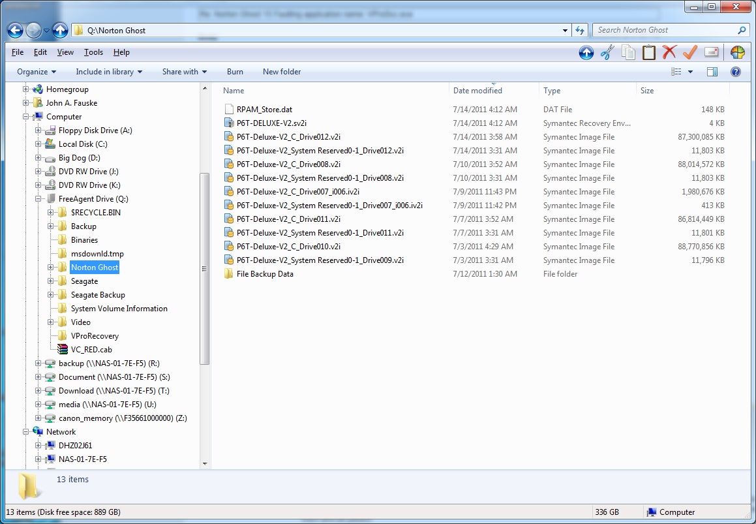Open the address bar history dropdown
This screenshot has height=524, width=756.
[x=565, y=29]
